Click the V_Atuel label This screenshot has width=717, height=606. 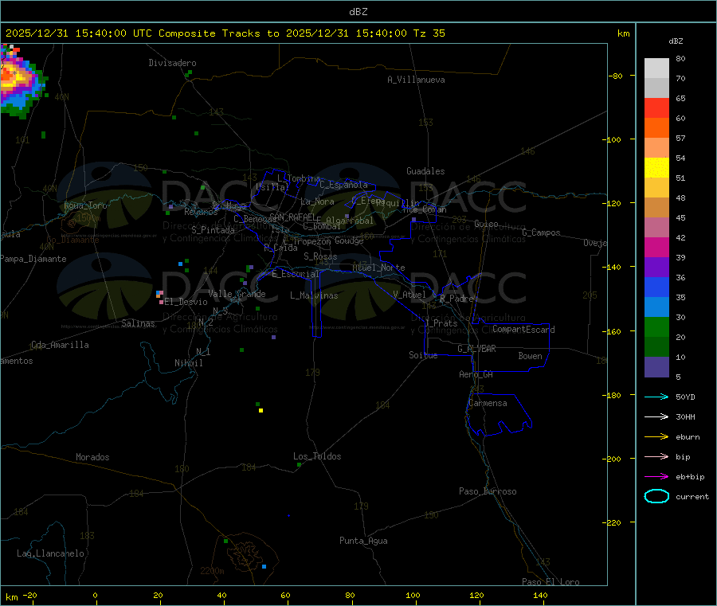tap(409, 295)
